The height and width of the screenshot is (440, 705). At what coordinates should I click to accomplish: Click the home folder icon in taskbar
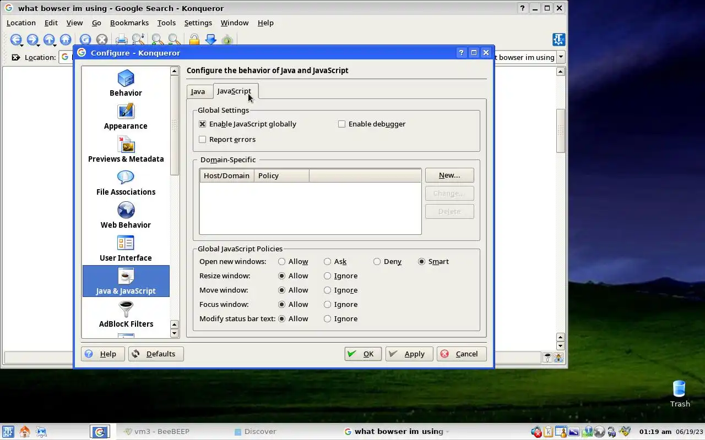point(24,432)
